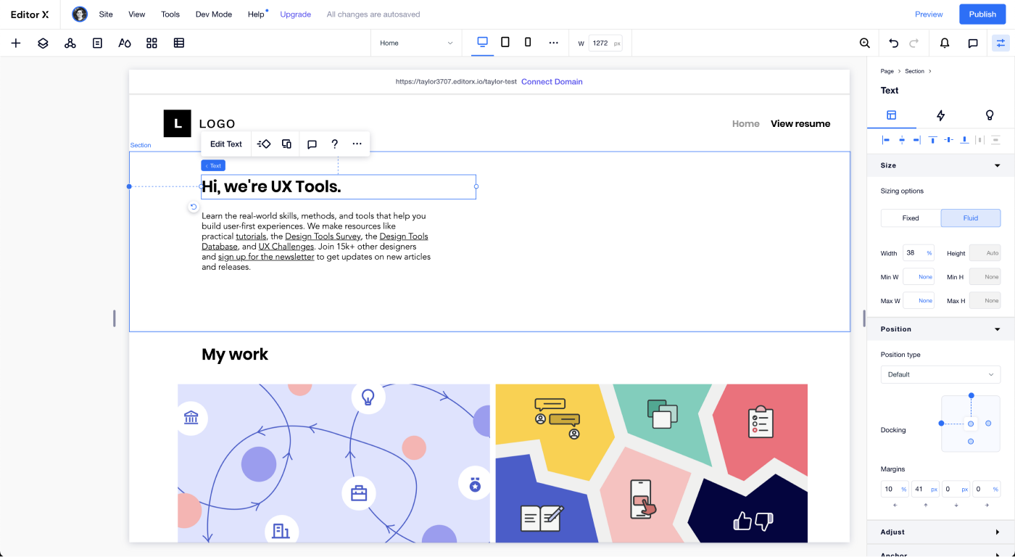Open the App Market grid icon
1015x557 pixels.
152,43
